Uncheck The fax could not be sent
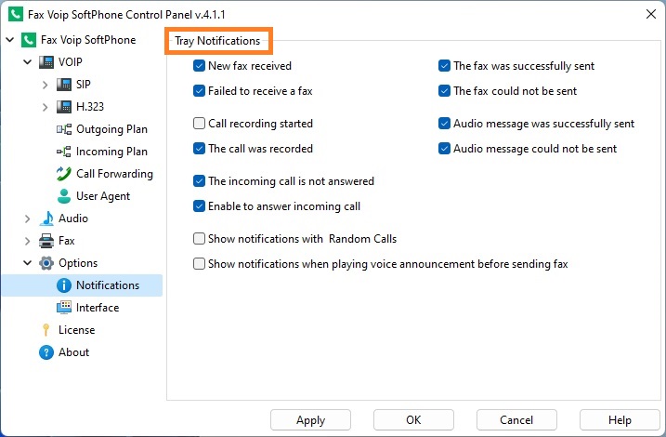 (x=444, y=91)
